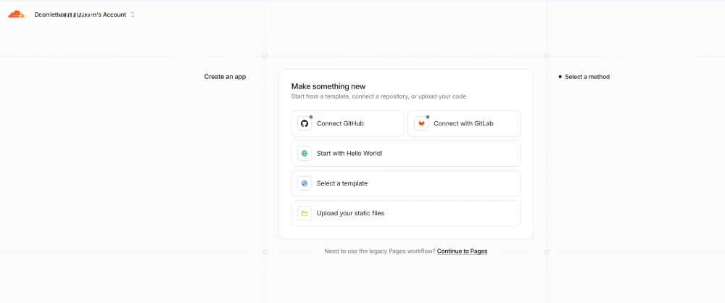
Task: Click the GitHub icon in Connect GitHub
Action: 304,123
